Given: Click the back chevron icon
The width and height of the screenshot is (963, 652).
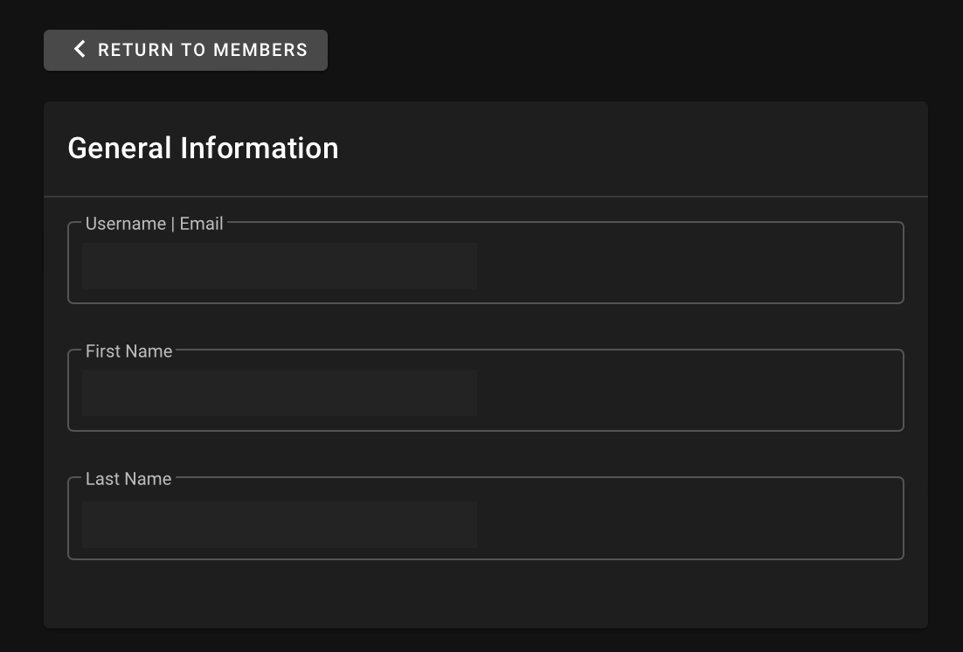Looking at the screenshot, I should pyautogui.click(x=80, y=49).
